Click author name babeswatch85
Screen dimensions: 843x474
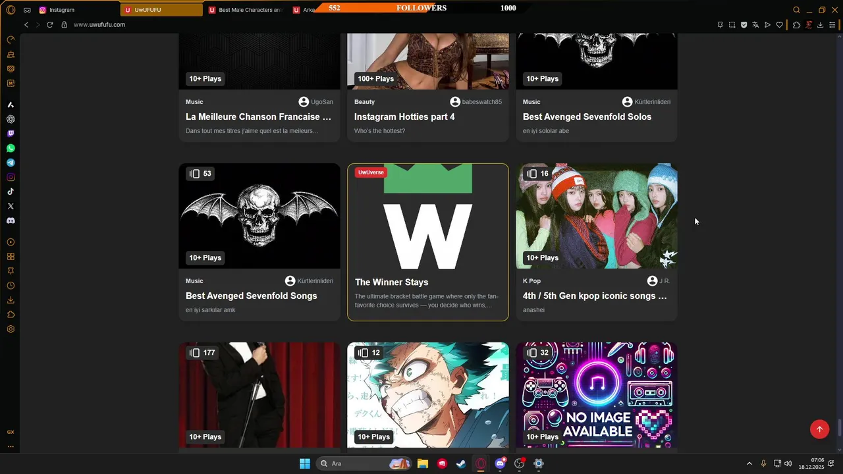click(x=482, y=102)
